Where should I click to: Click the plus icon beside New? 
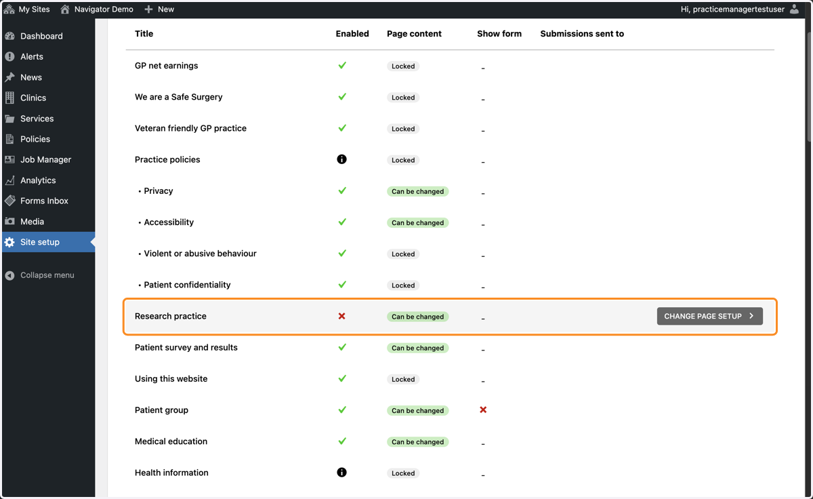click(x=148, y=9)
